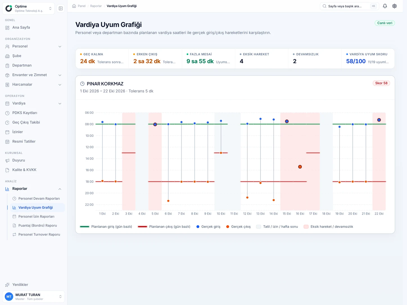Toggle Eksik hareket / devamsızlık legend
This screenshot has height=305, width=407.
coord(328,227)
